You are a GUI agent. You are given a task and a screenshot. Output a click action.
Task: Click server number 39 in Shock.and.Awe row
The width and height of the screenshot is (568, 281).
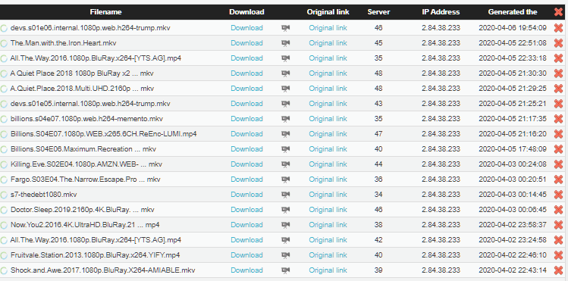coord(378,270)
